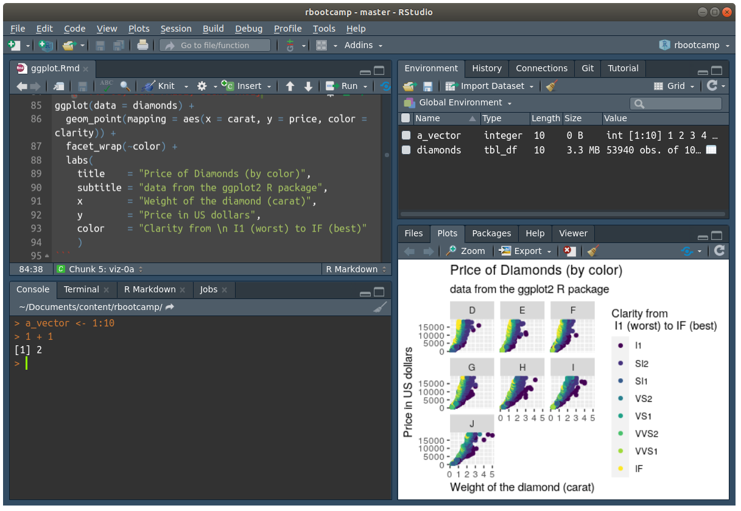Image resolution: width=741 pixels, height=511 pixels.
Task: Clear console with the broom icon
Action: (379, 308)
